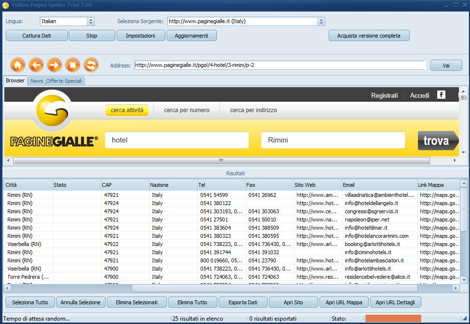Reload the page with the refresh icon
Image resolution: width=470 pixels, height=324 pixels.
(91, 65)
